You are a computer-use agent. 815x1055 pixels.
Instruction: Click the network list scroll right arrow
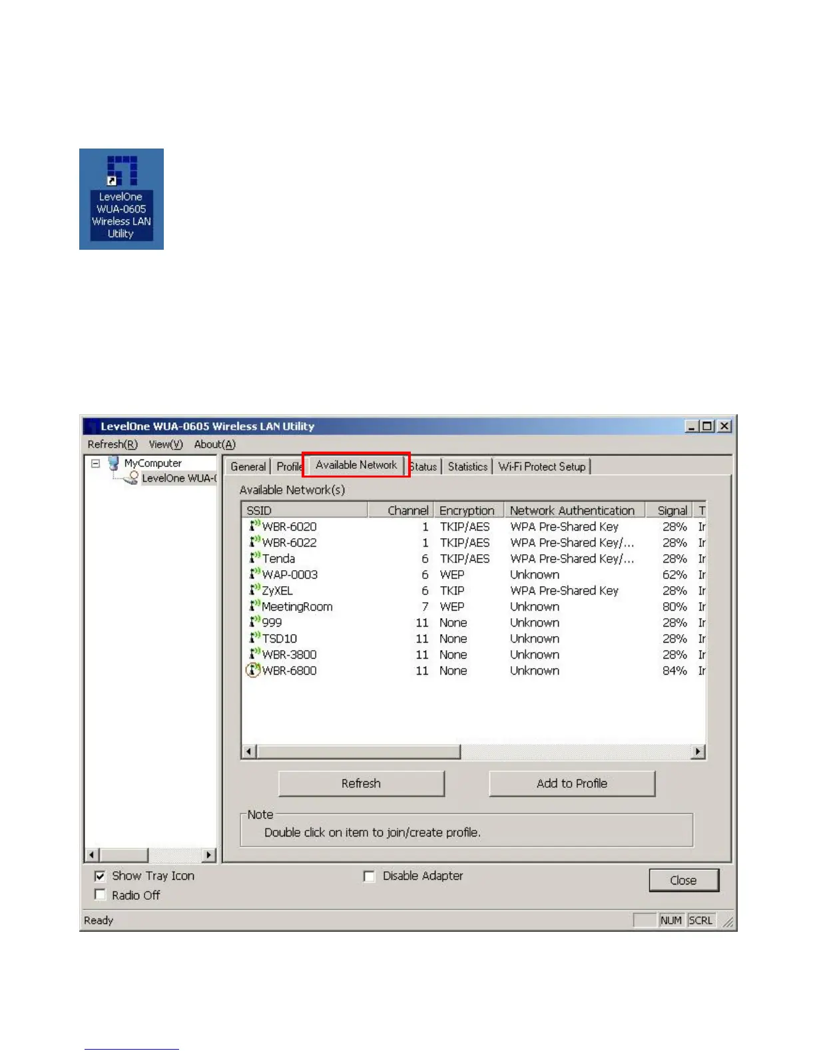click(698, 751)
